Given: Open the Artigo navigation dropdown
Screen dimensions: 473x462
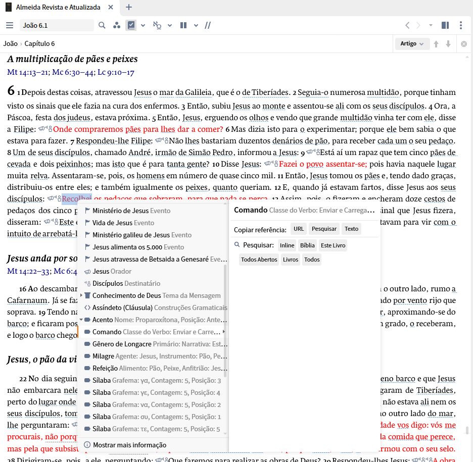Looking at the screenshot, I should [412, 44].
